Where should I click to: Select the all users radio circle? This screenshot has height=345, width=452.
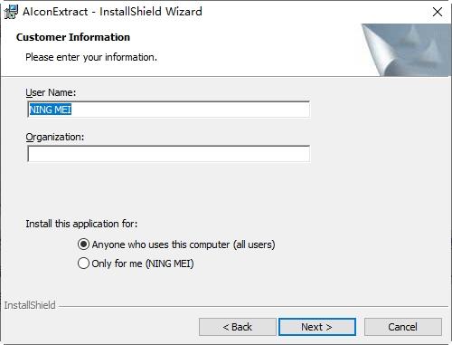(x=83, y=244)
